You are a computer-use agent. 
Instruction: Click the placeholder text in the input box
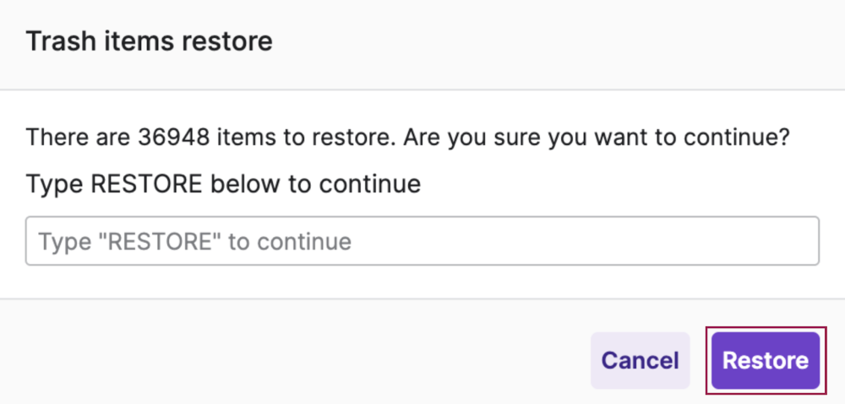click(x=194, y=242)
